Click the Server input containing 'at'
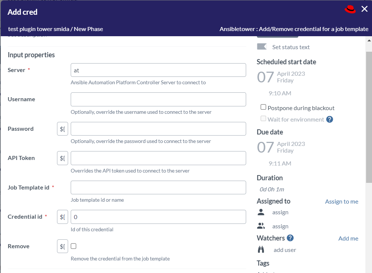372x273 pixels. click(158, 70)
